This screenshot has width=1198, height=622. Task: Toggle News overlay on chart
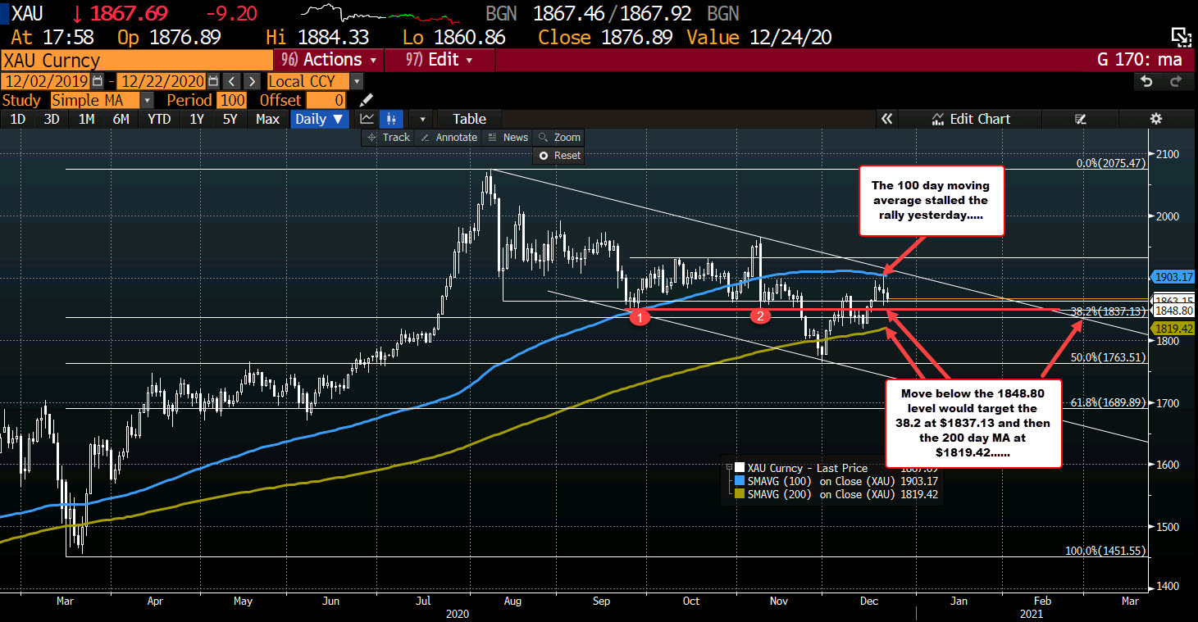click(508, 137)
